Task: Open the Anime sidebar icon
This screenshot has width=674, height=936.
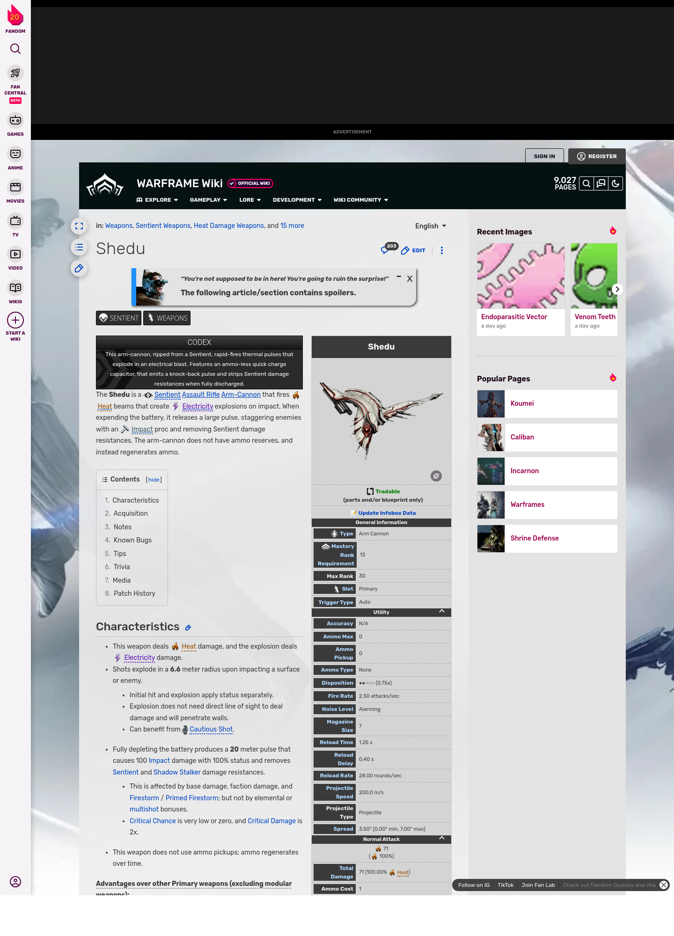Action: tap(15, 154)
